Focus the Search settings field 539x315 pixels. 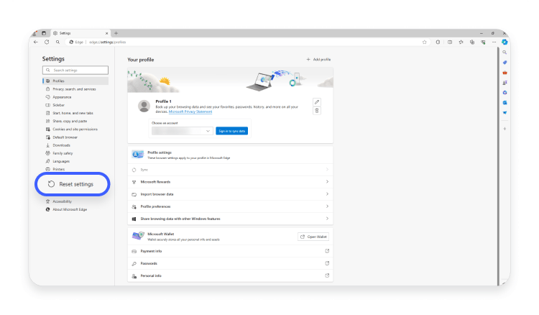75,70
